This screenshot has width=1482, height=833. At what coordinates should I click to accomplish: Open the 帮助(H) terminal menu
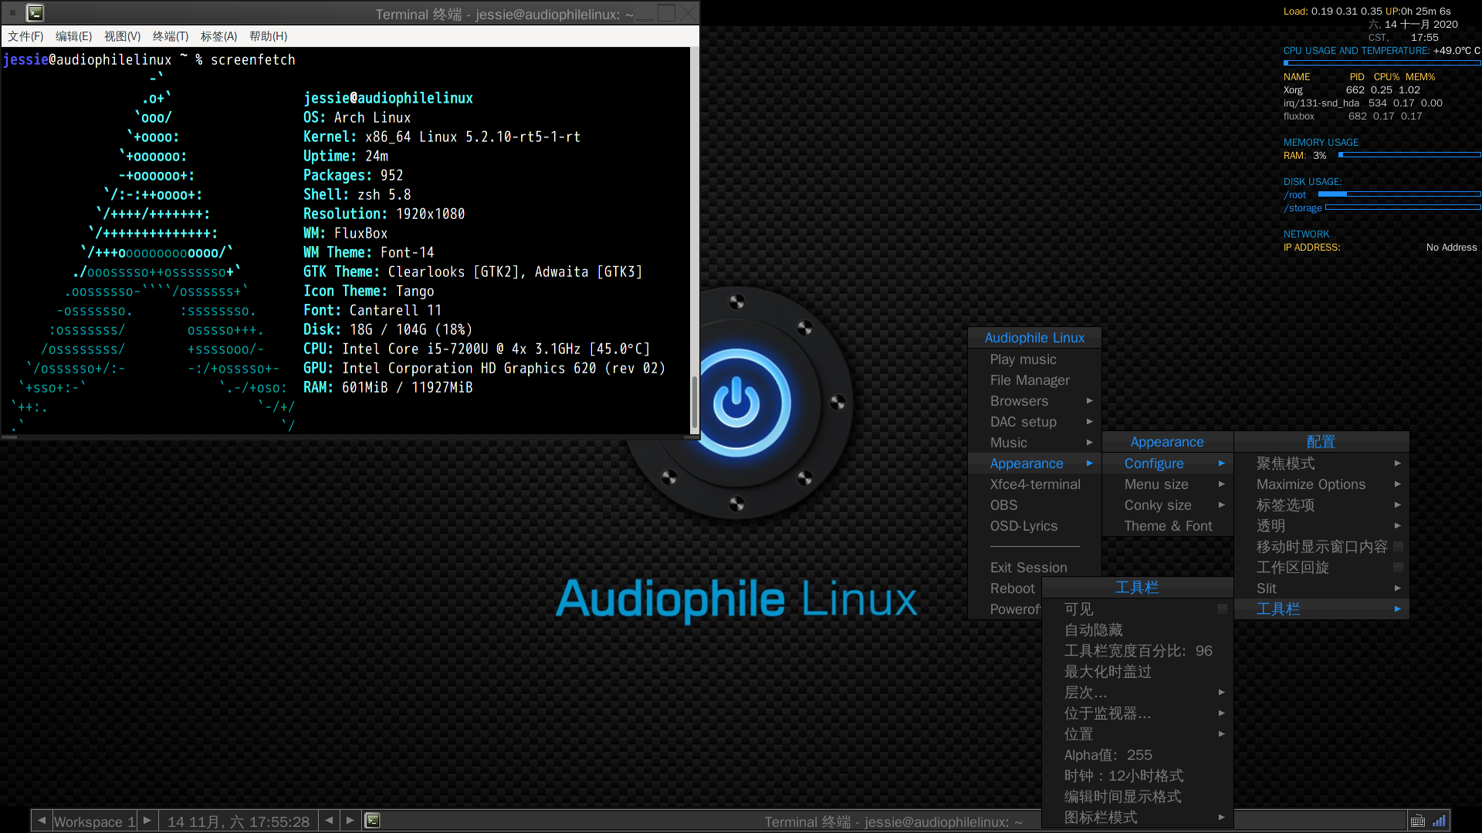[268, 36]
